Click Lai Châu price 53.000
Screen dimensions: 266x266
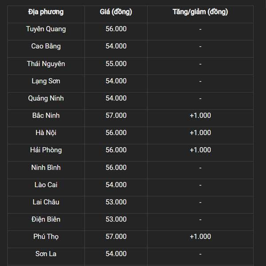tap(116, 202)
